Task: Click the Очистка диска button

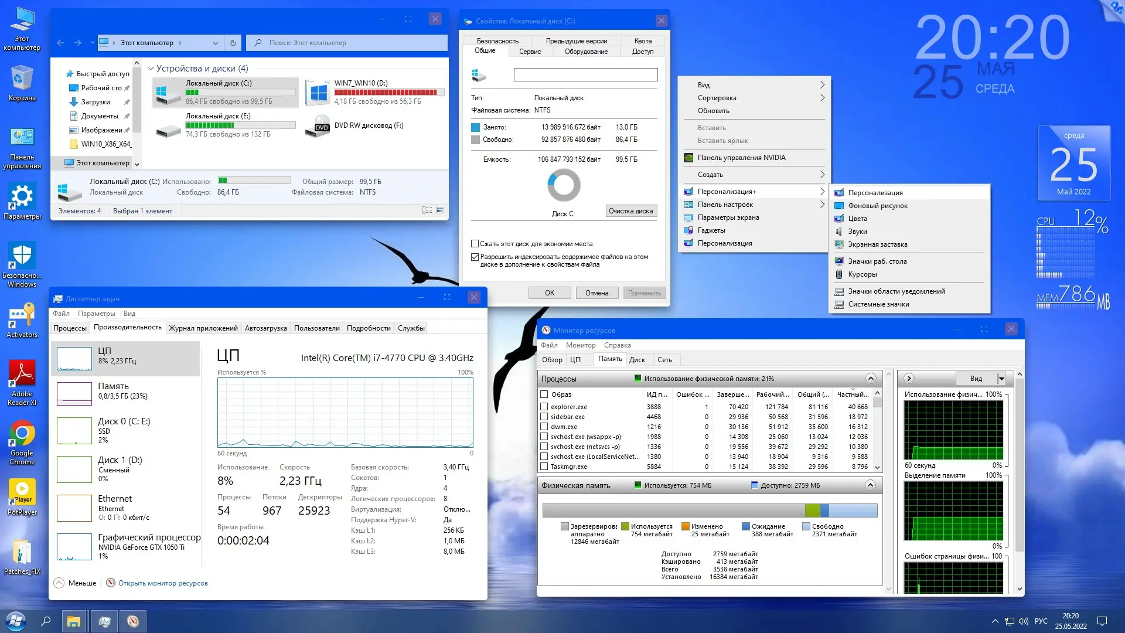Action: point(630,211)
